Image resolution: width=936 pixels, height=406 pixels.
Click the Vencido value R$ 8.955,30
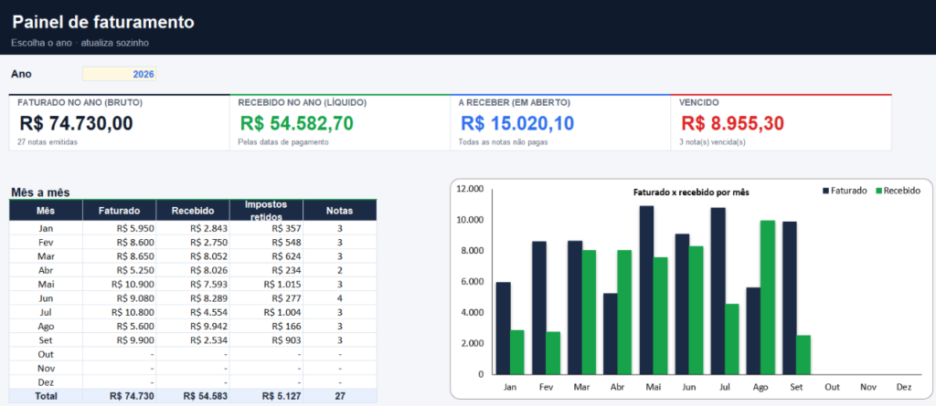[x=732, y=123]
